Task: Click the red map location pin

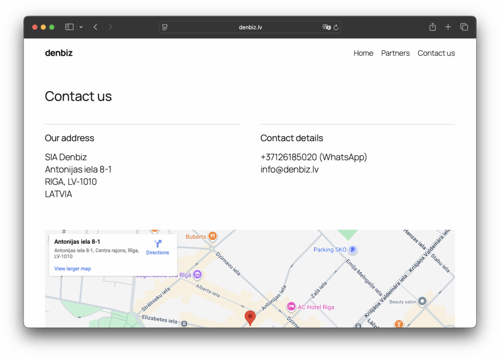Action: point(250,318)
